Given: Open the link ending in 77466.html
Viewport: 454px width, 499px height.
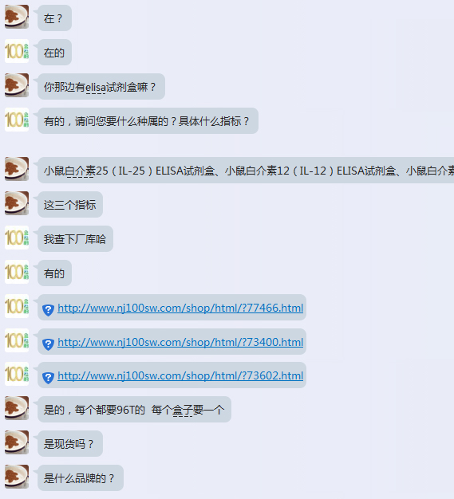Looking at the screenshot, I should [180, 308].
